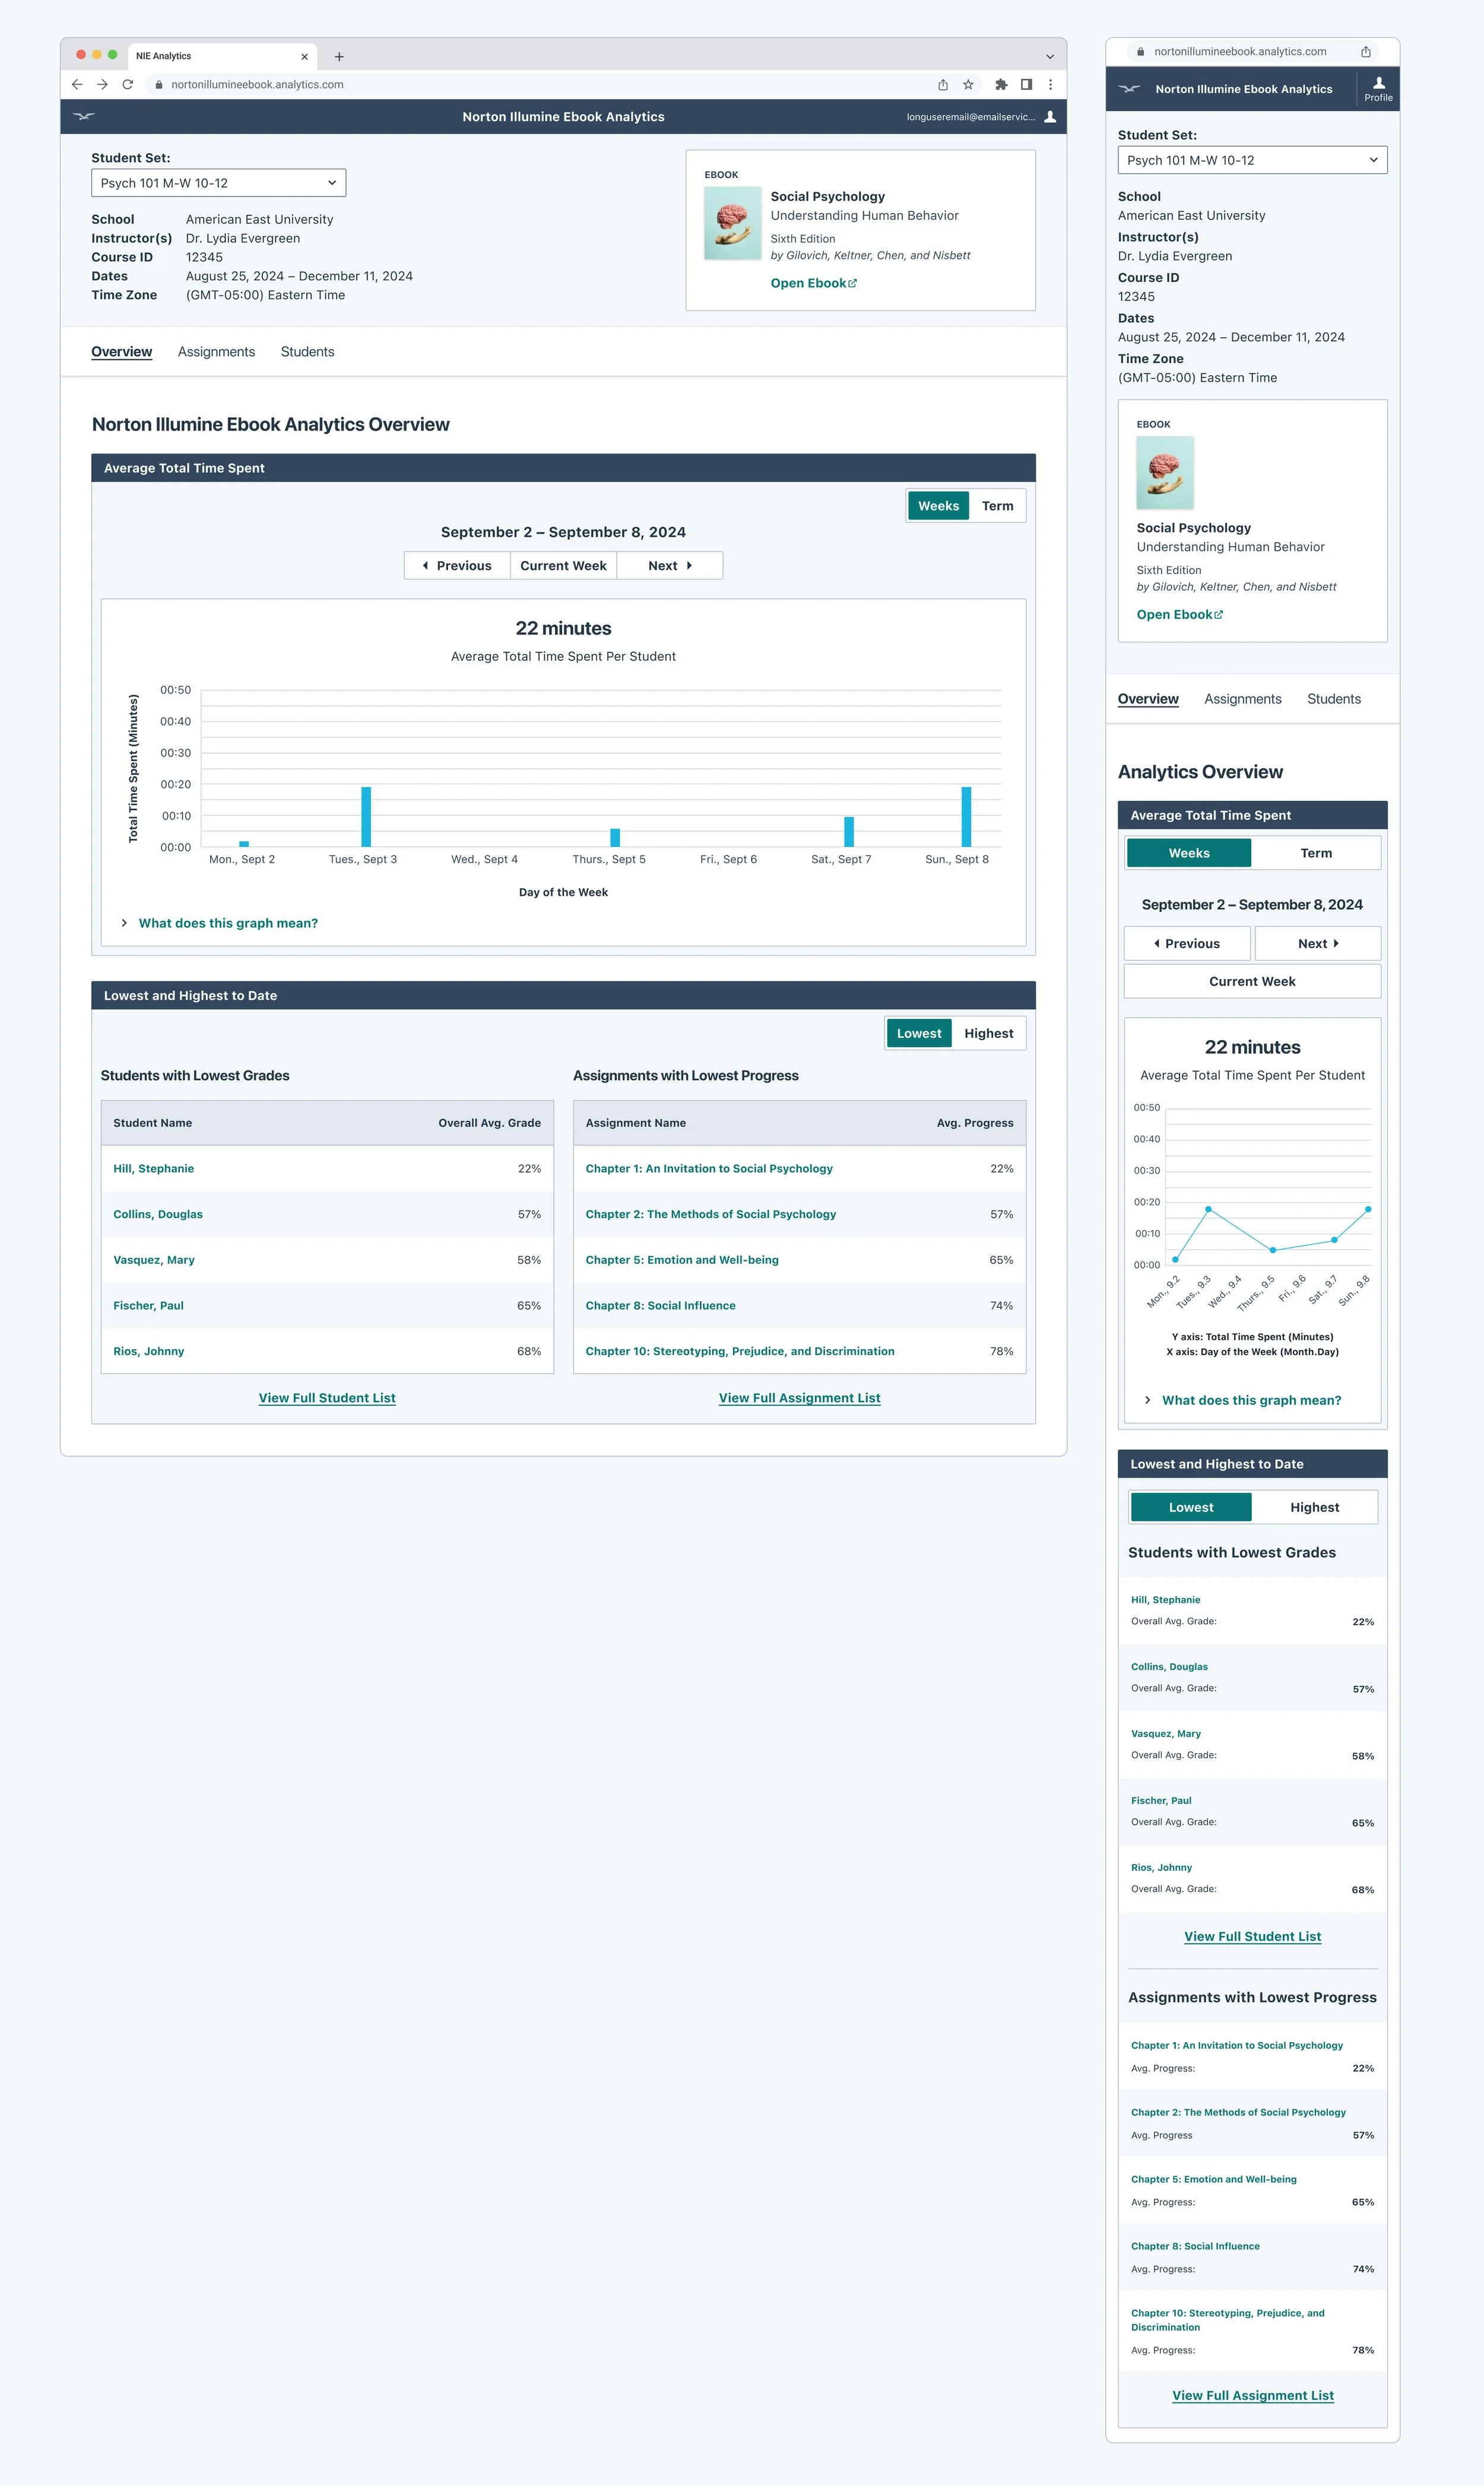Toggle desktop table to Highest
Image resolution: width=1484 pixels, height=2485 pixels.
point(988,1034)
